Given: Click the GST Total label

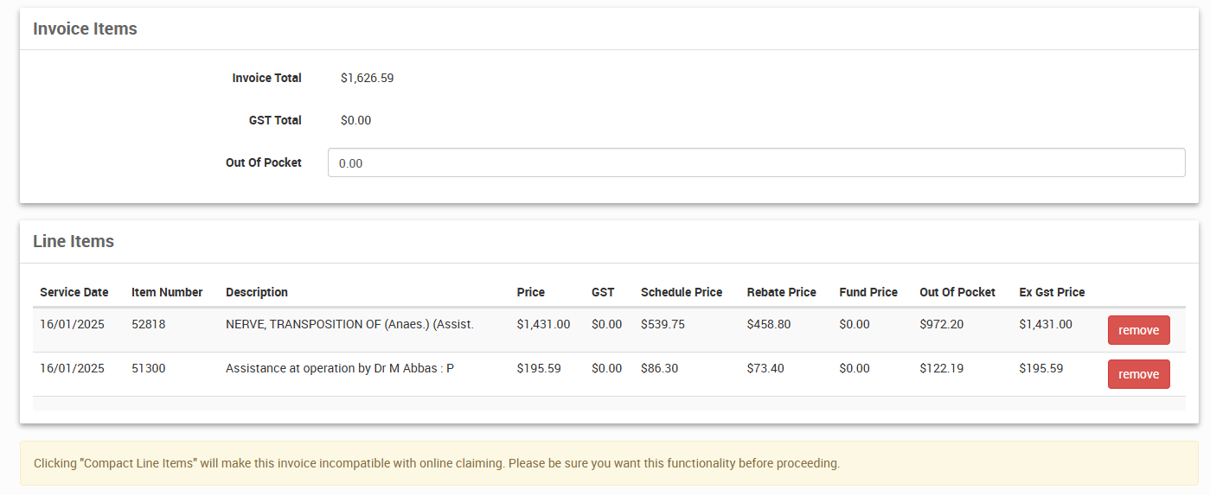Looking at the screenshot, I should pos(275,120).
